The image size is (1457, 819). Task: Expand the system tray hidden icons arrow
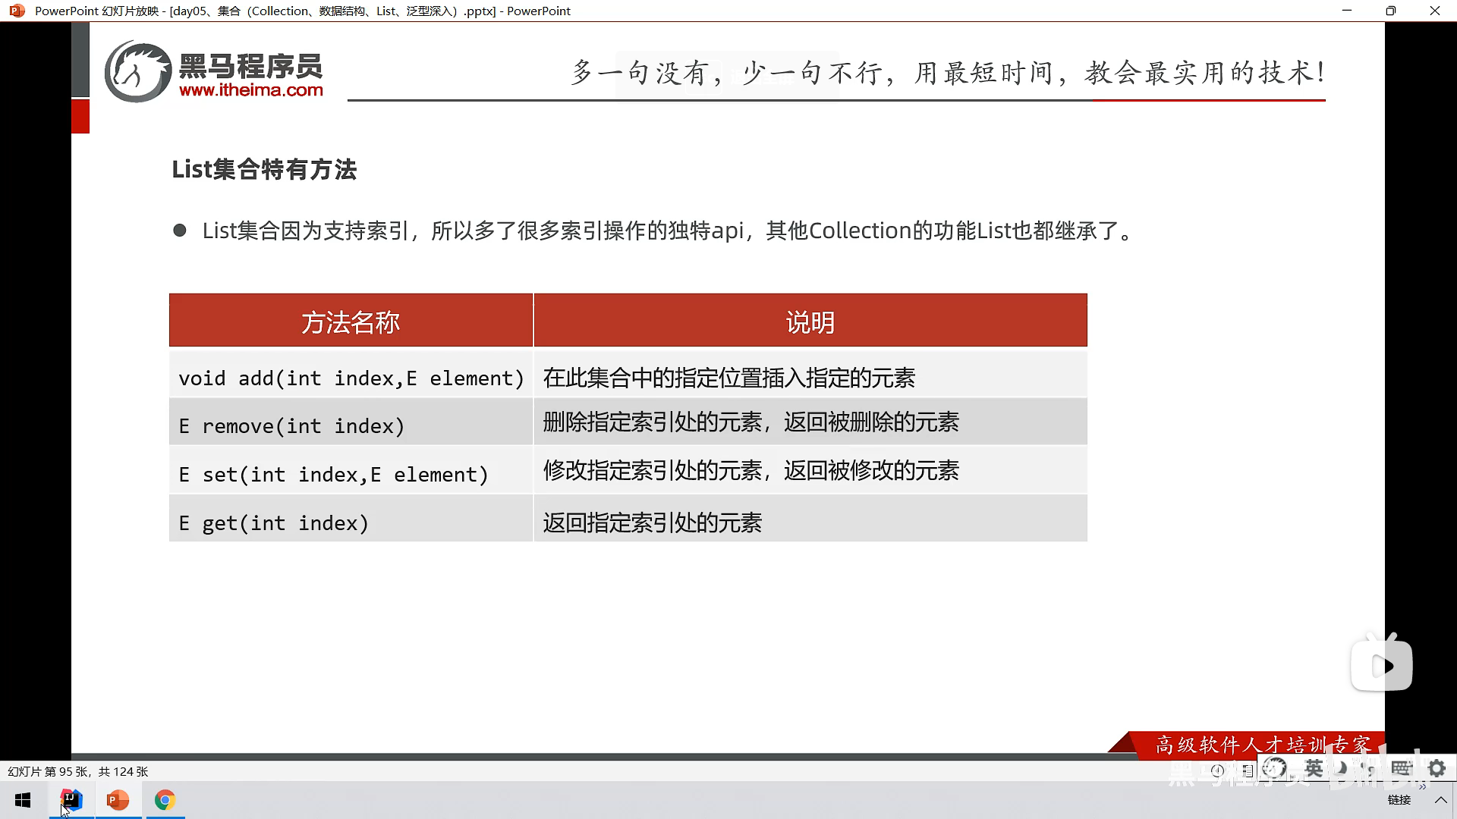tap(1440, 800)
